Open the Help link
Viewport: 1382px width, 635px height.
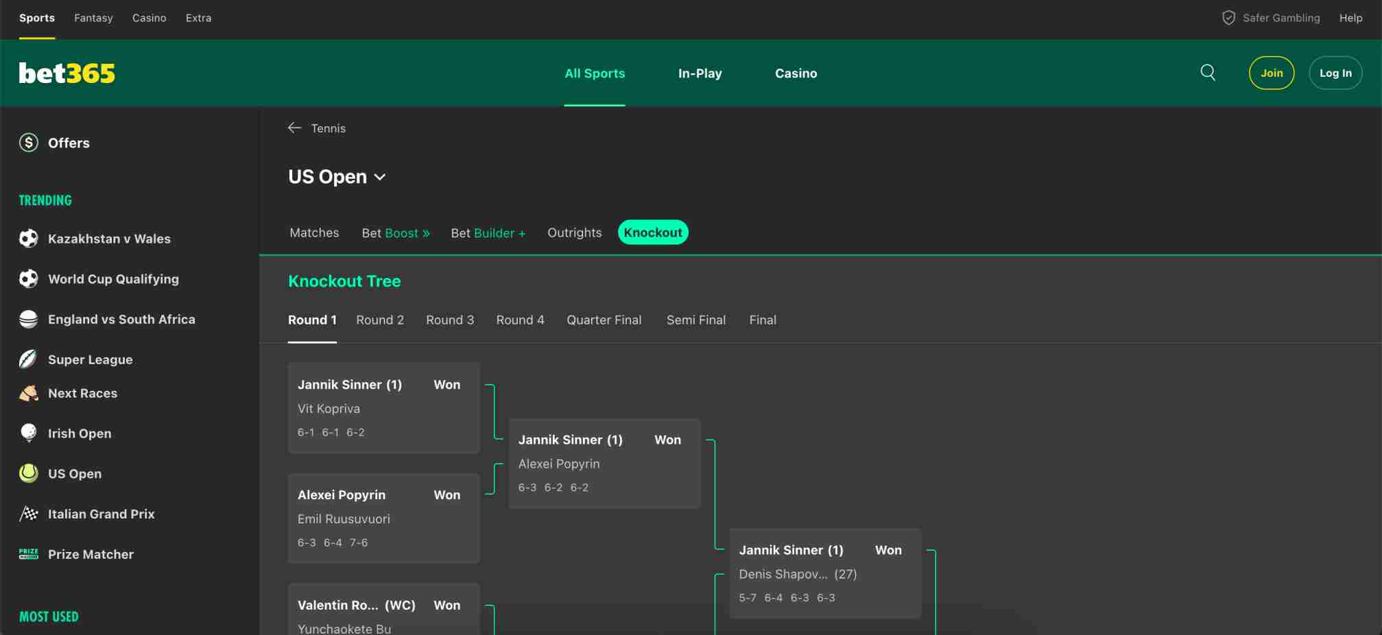tap(1350, 18)
